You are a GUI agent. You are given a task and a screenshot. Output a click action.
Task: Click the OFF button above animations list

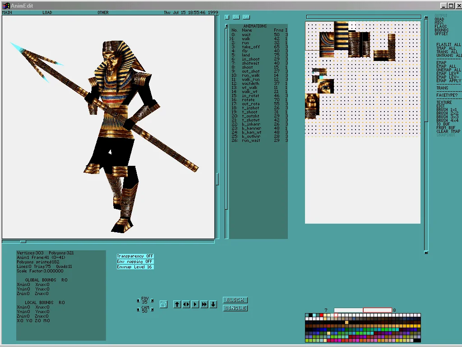click(246, 17)
